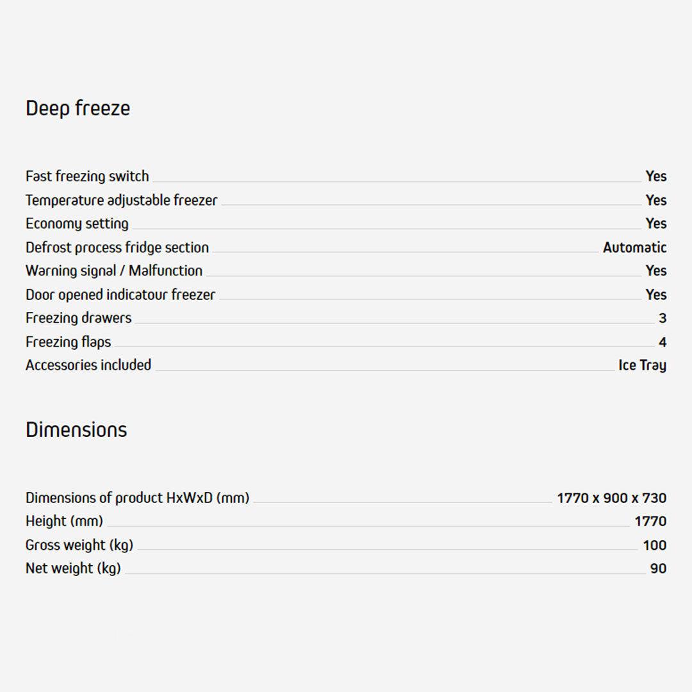Select the Height (mm) label
Viewport: 692px width, 692px height.
pyautogui.click(x=64, y=521)
